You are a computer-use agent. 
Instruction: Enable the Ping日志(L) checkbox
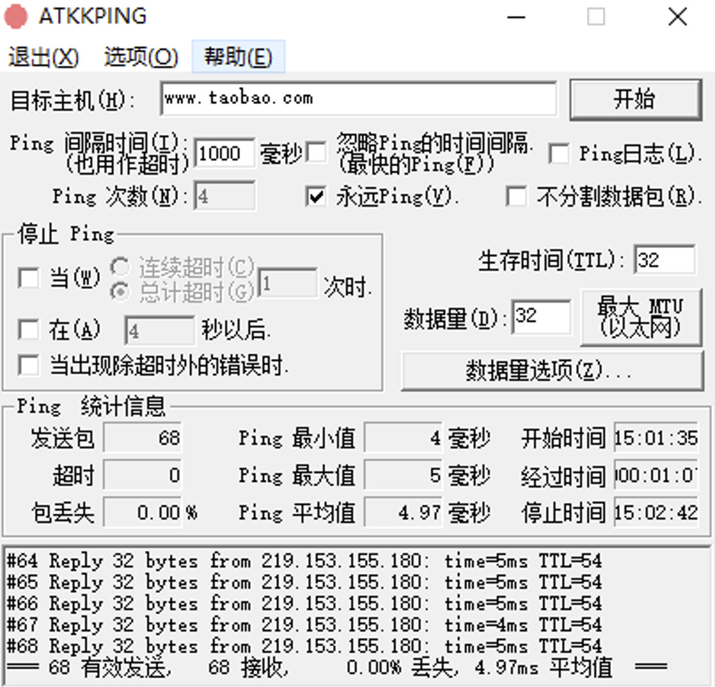[x=559, y=153]
